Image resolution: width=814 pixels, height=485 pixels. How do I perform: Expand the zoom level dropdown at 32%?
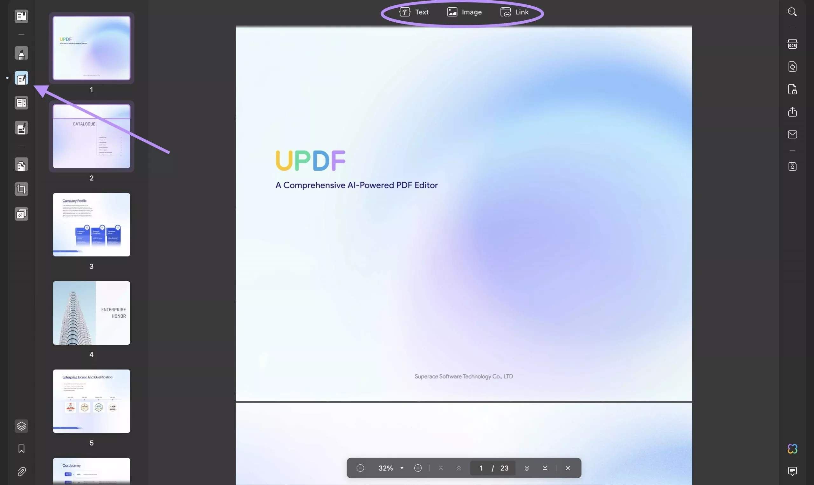(402, 468)
